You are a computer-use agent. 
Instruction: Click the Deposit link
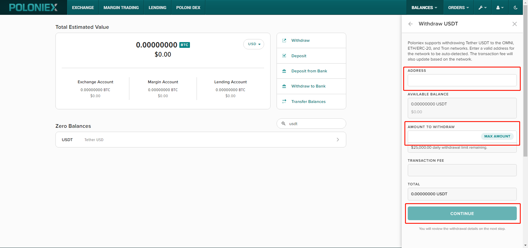pyautogui.click(x=299, y=56)
